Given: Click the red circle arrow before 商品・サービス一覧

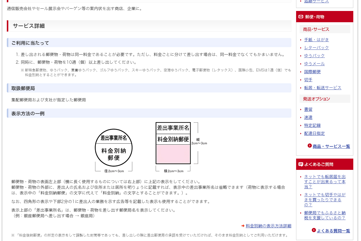Looking at the screenshot, I should 310,146.
